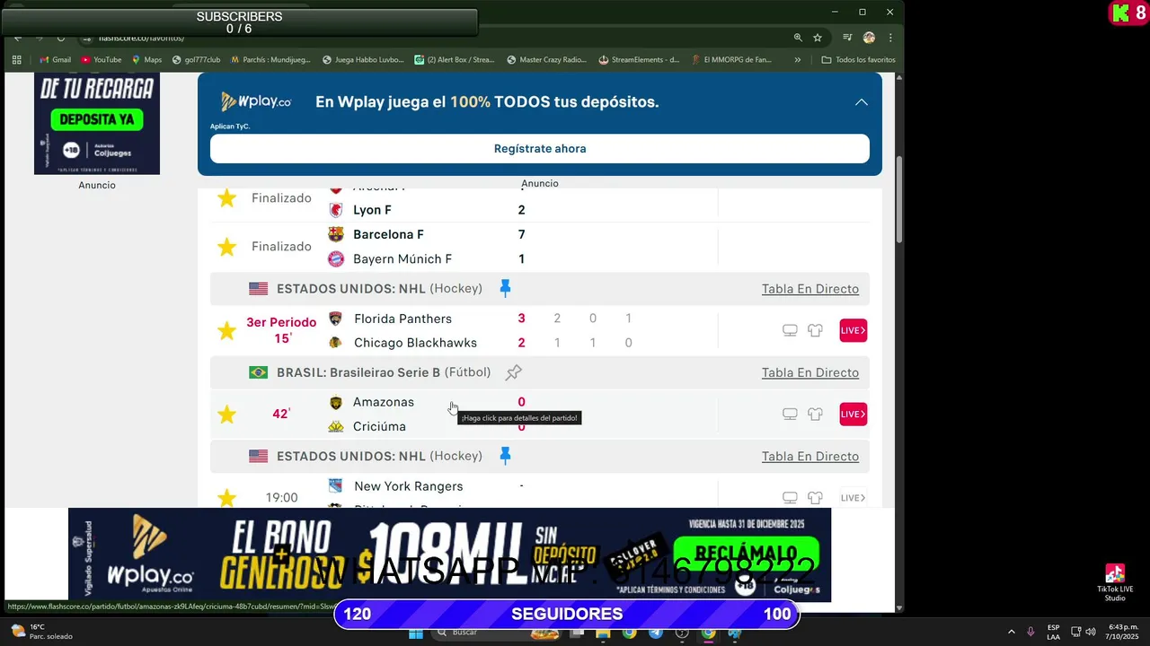This screenshot has width=1150, height=646.
Task: Open the media control icon in Chrome toolbar
Action: point(847,38)
